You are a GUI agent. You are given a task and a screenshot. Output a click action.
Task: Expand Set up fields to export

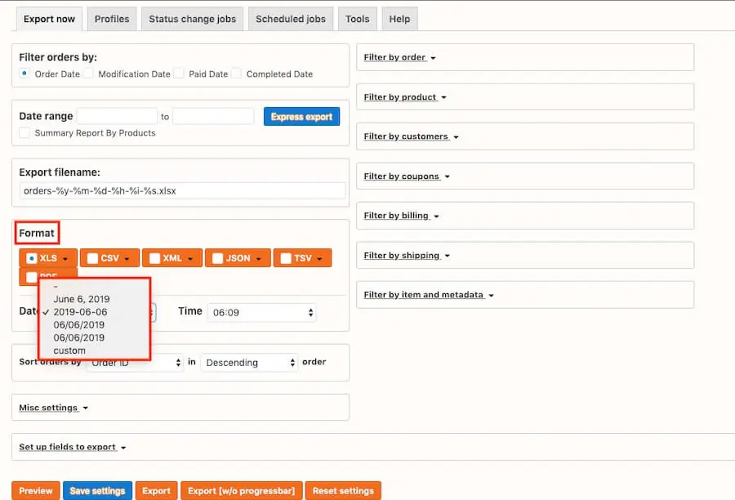point(72,447)
